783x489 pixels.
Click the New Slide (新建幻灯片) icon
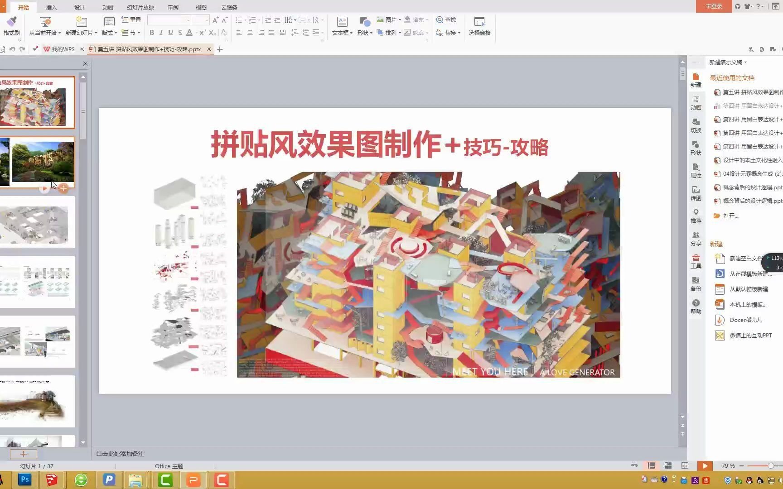click(x=81, y=21)
